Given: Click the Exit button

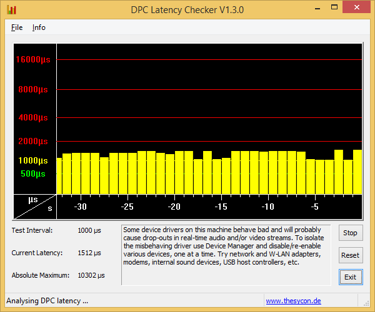Looking at the screenshot, I should tap(351, 277).
